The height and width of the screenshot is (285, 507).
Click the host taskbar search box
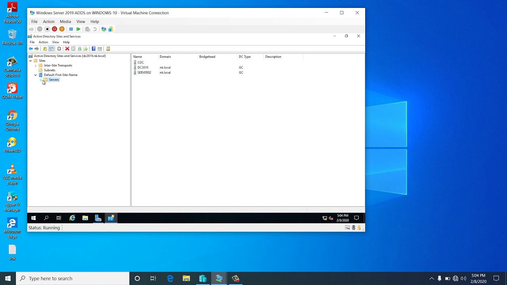(72, 279)
